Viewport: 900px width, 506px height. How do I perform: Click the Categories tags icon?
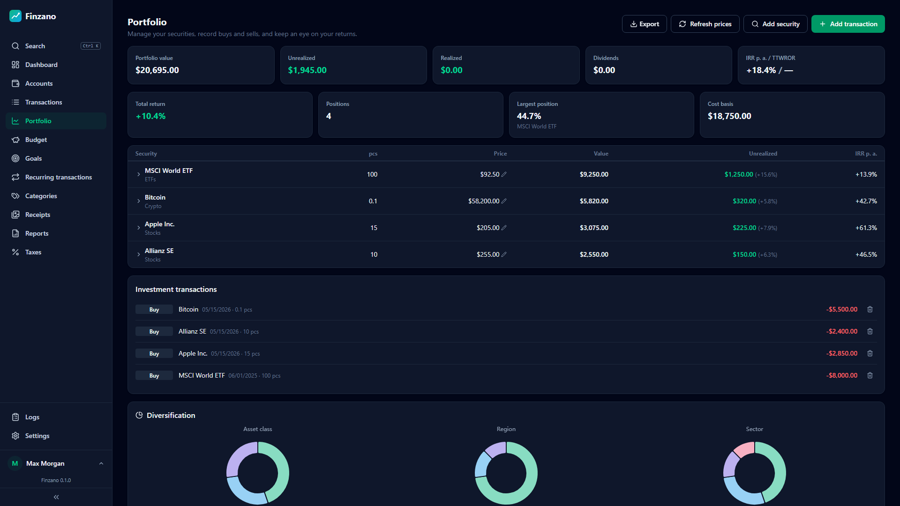[x=15, y=196]
